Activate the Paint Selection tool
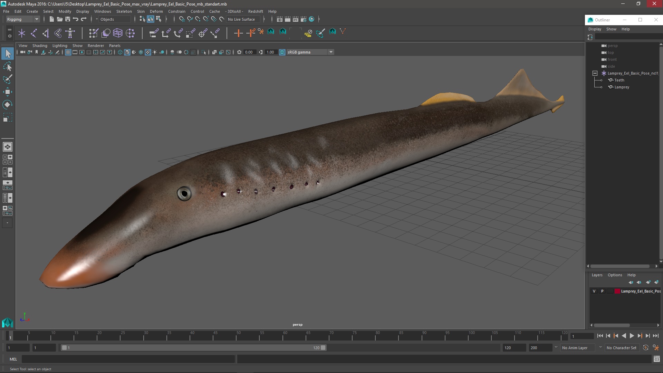663x373 pixels. pos(7,79)
